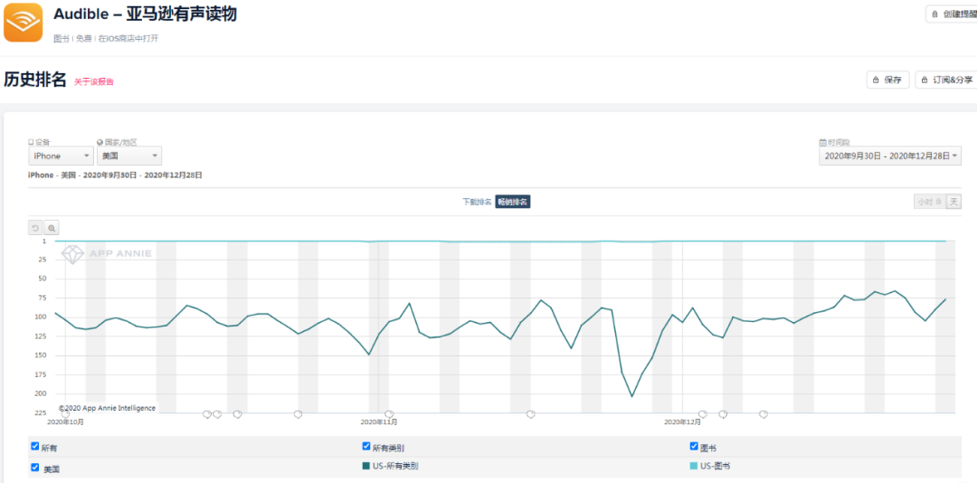
Task: Click the event bubble marker after 2020年12月
Action: point(702,414)
